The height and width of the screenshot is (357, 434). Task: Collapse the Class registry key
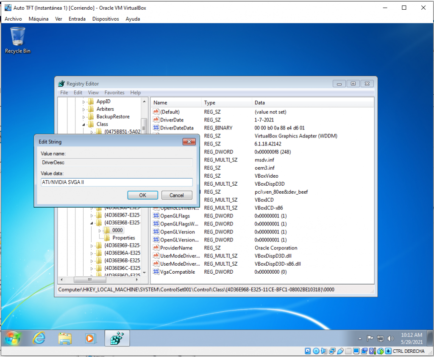(x=83, y=124)
